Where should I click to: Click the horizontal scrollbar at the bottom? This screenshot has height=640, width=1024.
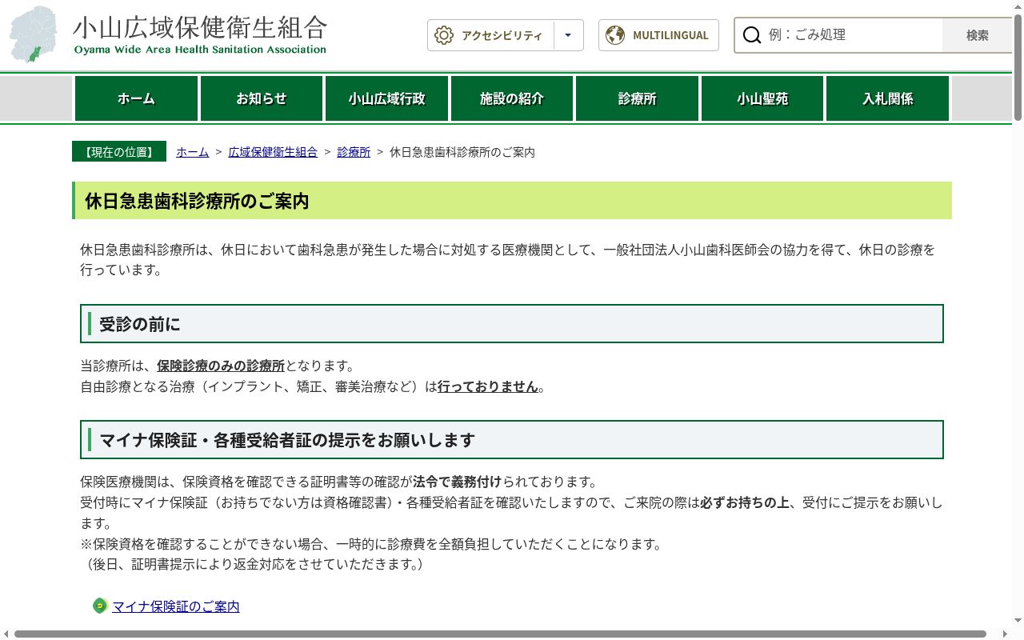(500, 634)
